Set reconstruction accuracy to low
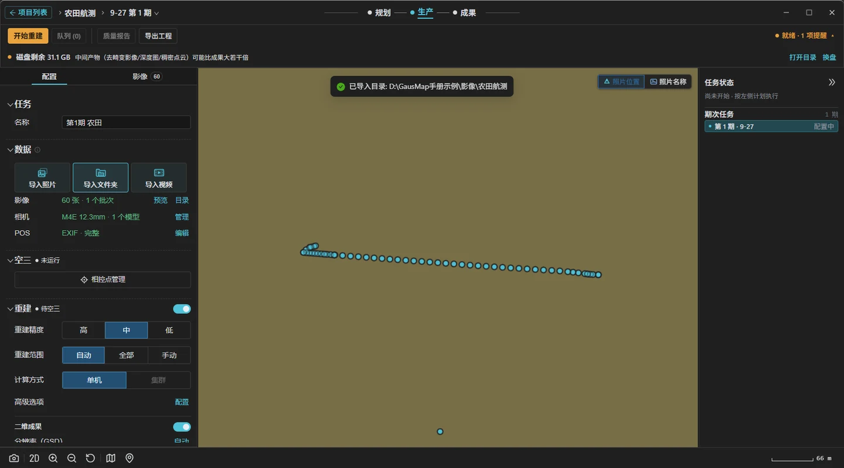 pos(169,330)
